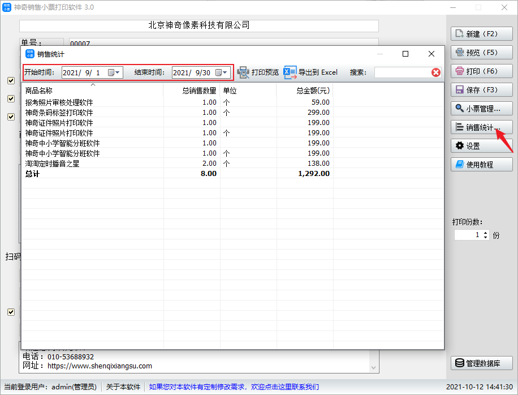The width and height of the screenshot is (518, 395).
Task: Click the New (新建 F2) button
Action: pos(481,34)
